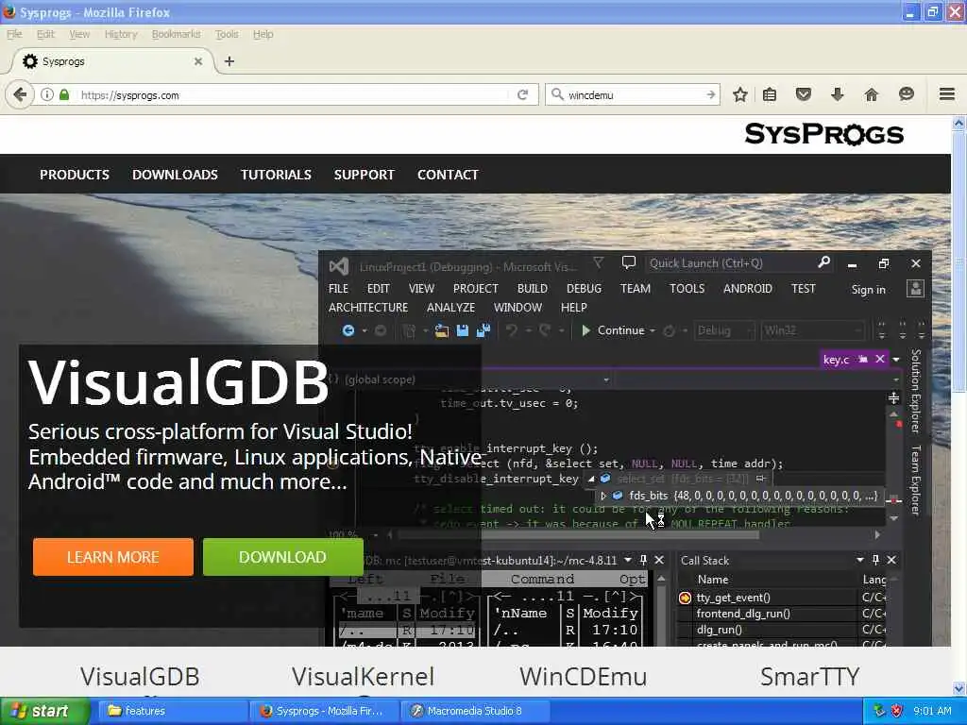Image resolution: width=967 pixels, height=725 pixels.
Task: Save the page to Pocket
Action: [803, 94]
